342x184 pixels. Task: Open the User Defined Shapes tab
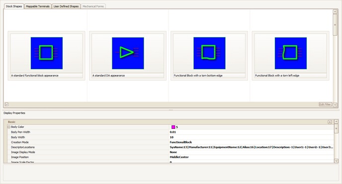pos(66,6)
